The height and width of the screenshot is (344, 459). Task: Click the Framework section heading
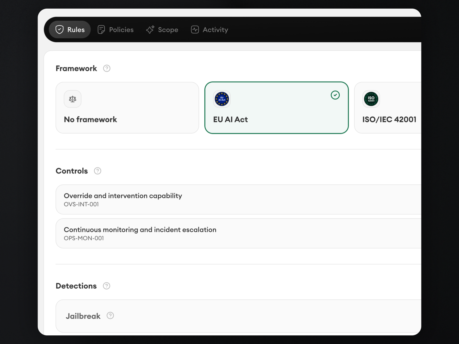point(76,68)
